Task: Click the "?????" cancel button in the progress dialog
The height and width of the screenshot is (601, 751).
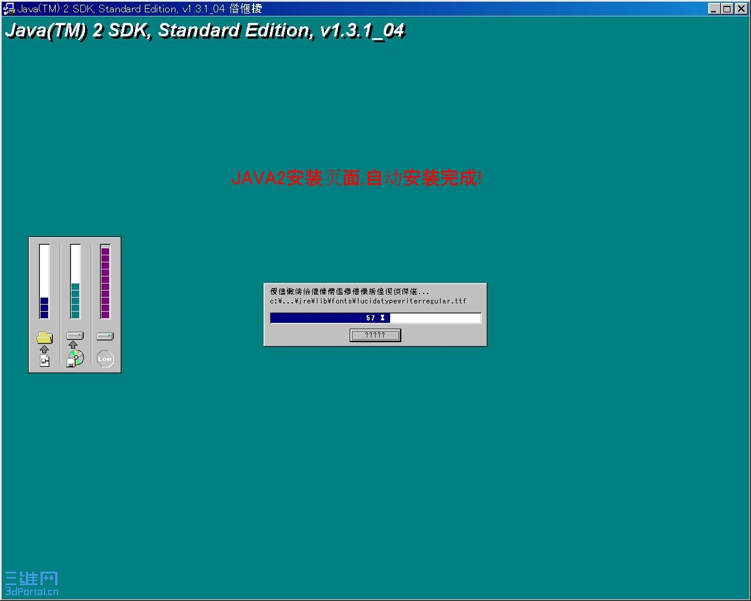Action: click(375, 335)
